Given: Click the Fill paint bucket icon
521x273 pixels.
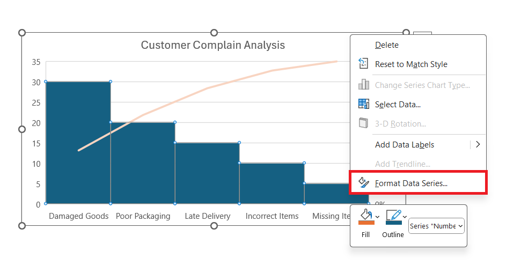Looking at the screenshot, I should point(366,215).
